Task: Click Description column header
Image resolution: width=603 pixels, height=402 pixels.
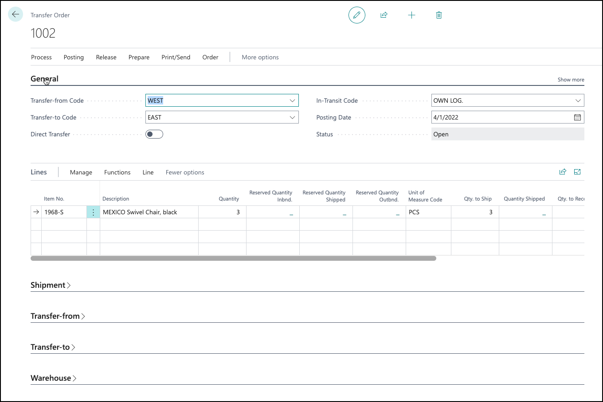Action: (x=116, y=199)
